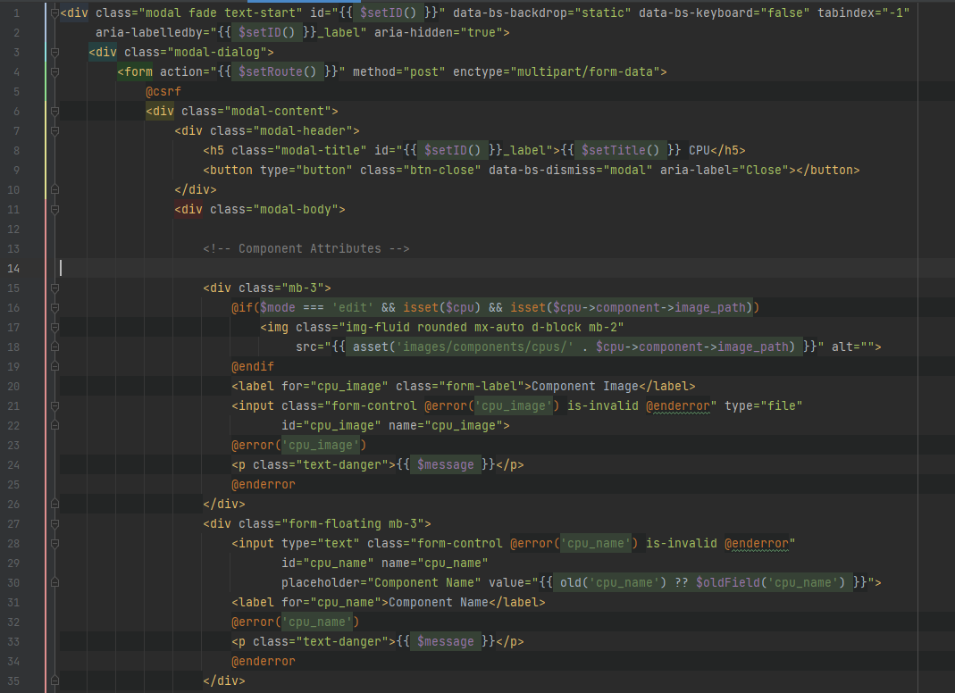Collapse the form tag fold on line 4

54,71
